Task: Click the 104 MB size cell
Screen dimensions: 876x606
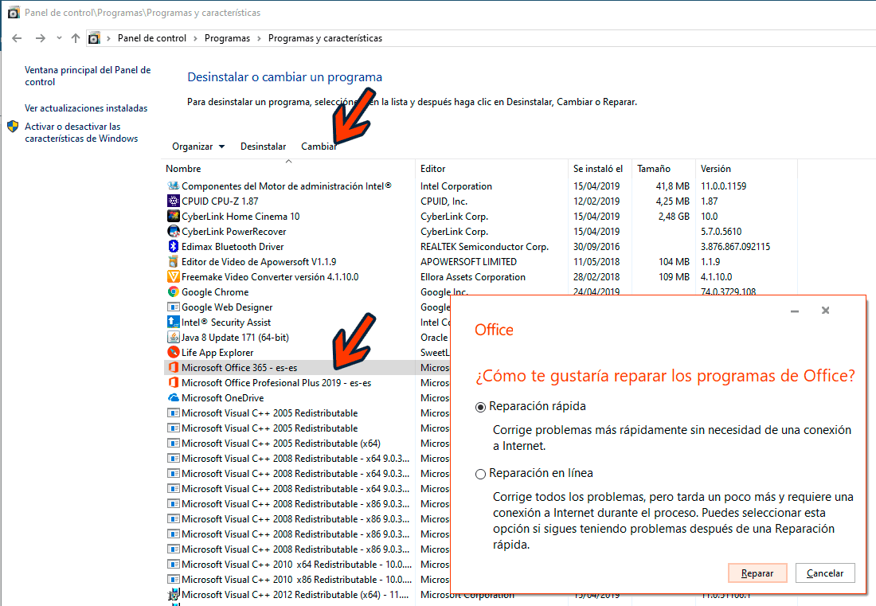Action: point(674,261)
